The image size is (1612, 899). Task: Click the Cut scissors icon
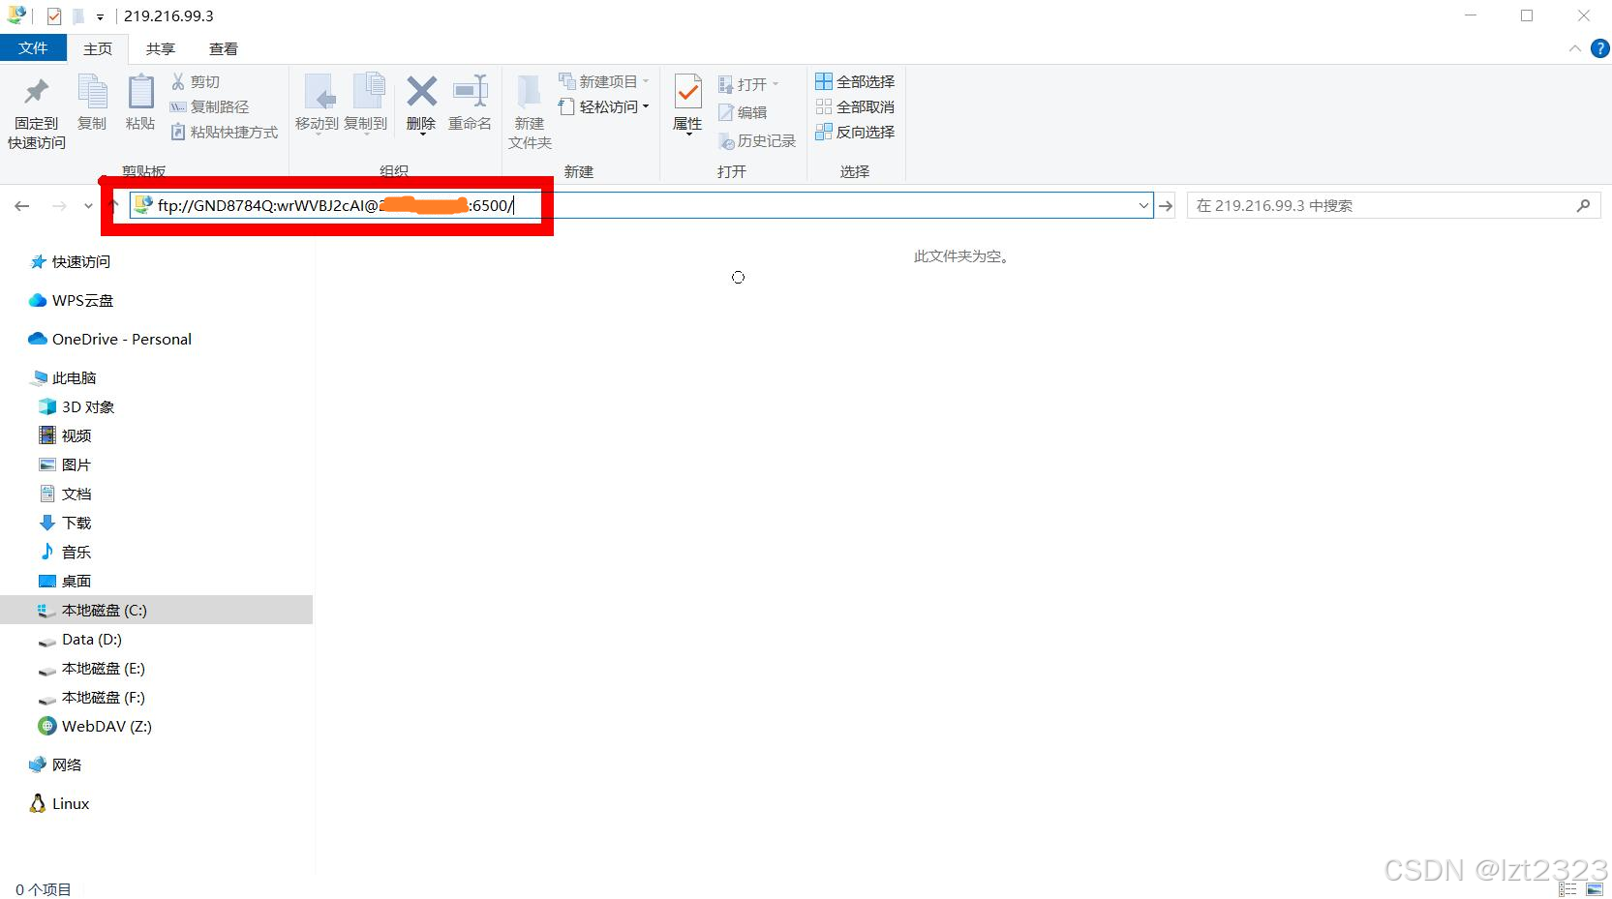(178, 81)
